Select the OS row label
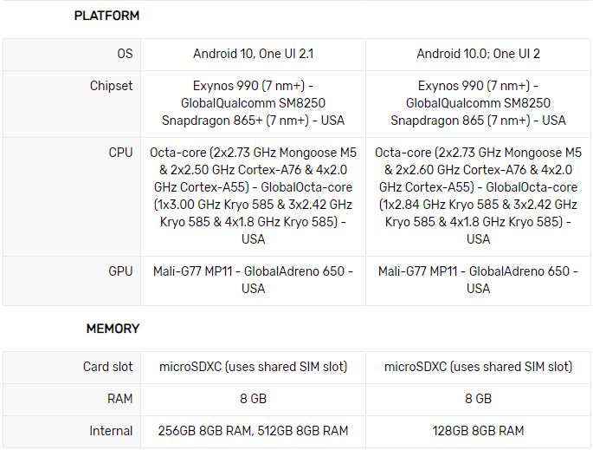The width and height of the screenshot is (593, 450). (x=125, y=54)
